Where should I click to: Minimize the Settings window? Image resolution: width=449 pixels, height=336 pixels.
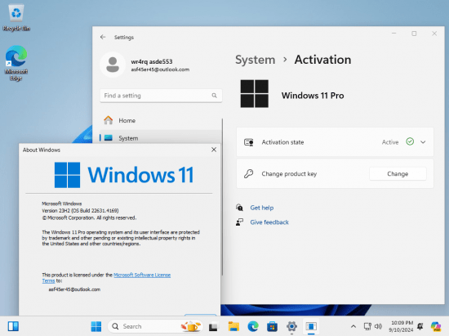[x=394, y=34]
